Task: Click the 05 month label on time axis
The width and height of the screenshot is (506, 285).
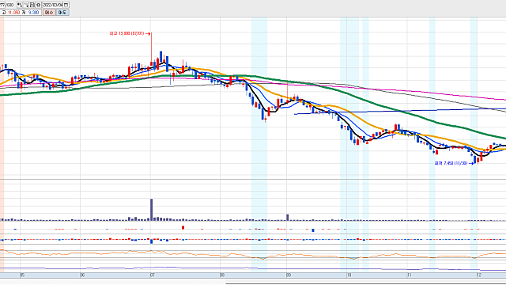Action: click(x=22, y=275)
